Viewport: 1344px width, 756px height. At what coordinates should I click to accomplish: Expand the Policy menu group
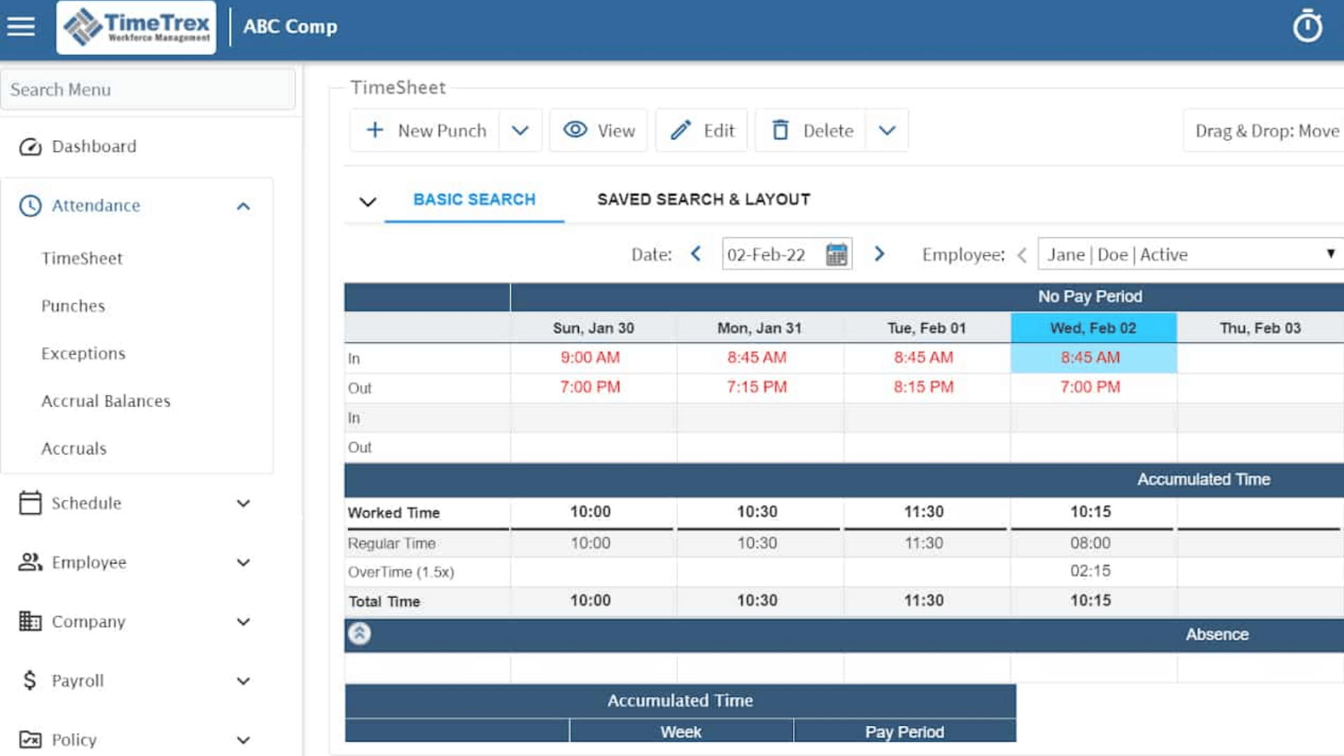pyautogui.click(x=244, y=740)
